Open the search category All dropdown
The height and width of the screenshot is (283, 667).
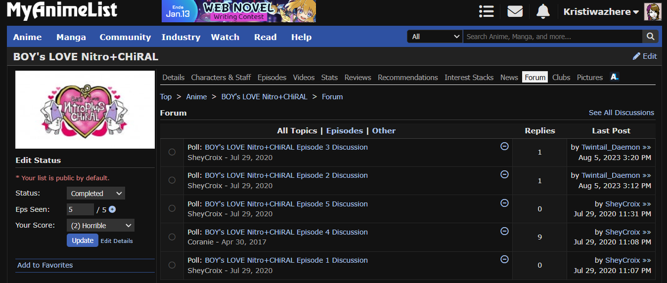coord(435,36)
